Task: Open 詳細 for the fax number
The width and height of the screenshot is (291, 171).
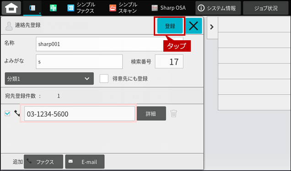Action: pos(151,113)
